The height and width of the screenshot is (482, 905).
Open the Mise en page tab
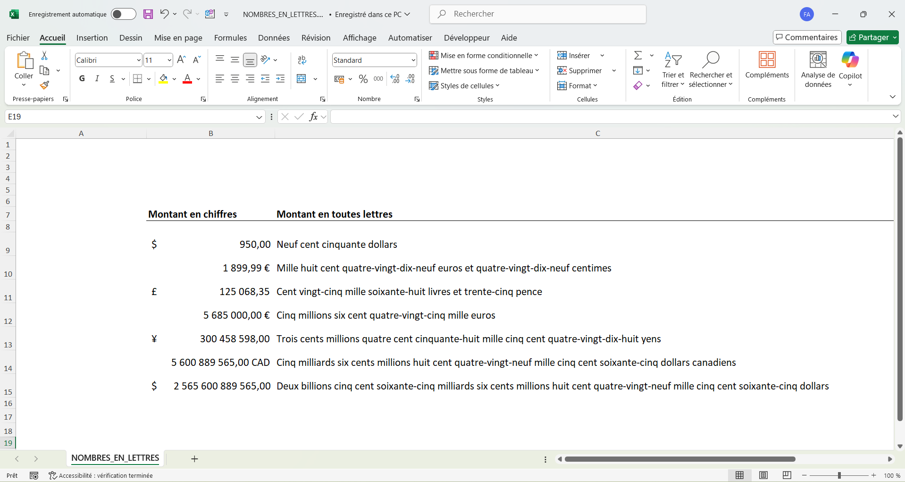pos(178,38)
